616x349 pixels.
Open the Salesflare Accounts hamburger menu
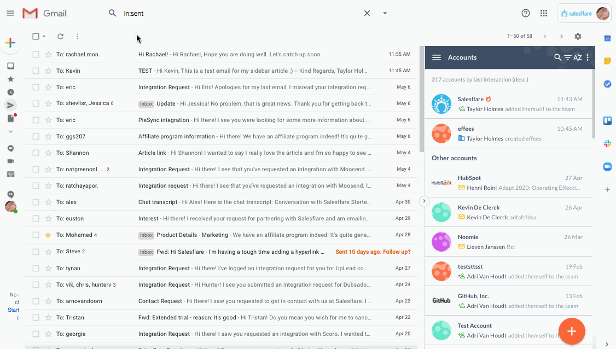click(437, 57)
